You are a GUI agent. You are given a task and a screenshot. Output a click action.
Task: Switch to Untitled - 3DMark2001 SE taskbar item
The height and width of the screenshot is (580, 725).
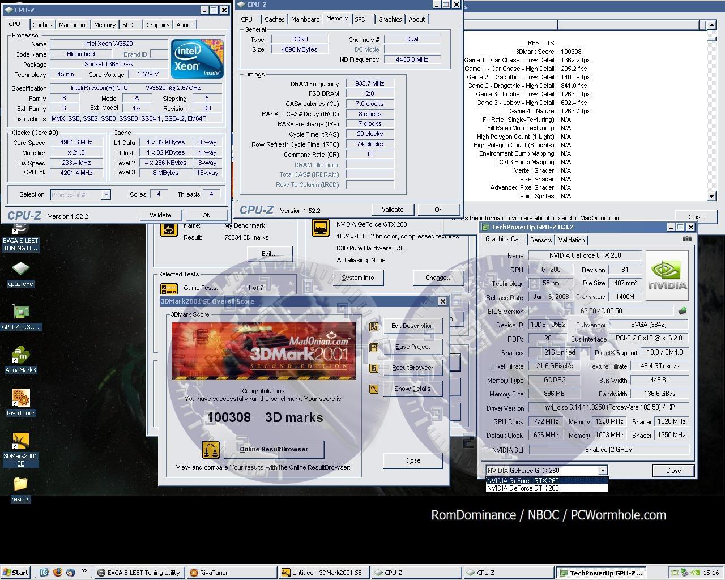323,573
